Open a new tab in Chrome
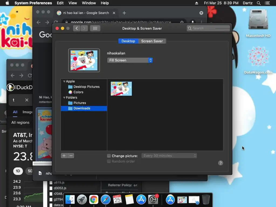Screen dimensions: 276x207 coord(124,13)
